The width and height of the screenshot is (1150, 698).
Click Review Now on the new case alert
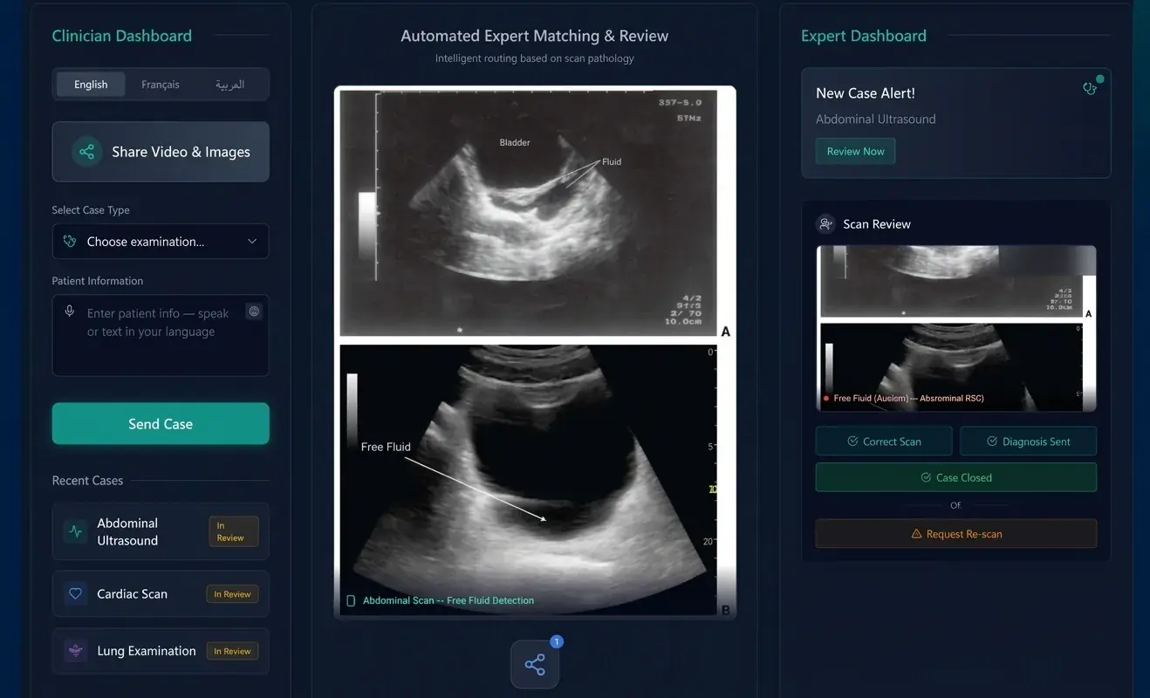[855, 151]
